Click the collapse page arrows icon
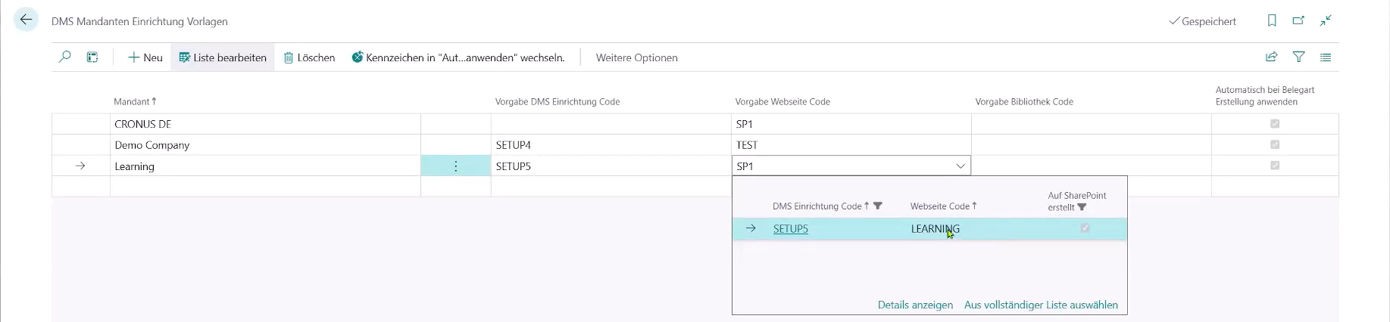Image resolution: width=1390 pixels, height=322 pixels. (1326, 21)
